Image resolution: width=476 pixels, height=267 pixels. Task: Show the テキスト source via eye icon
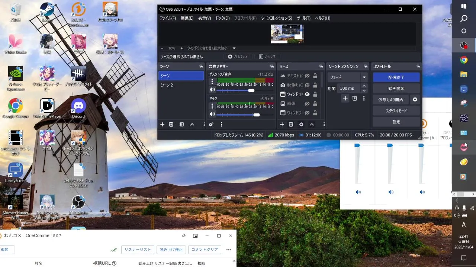307,76
